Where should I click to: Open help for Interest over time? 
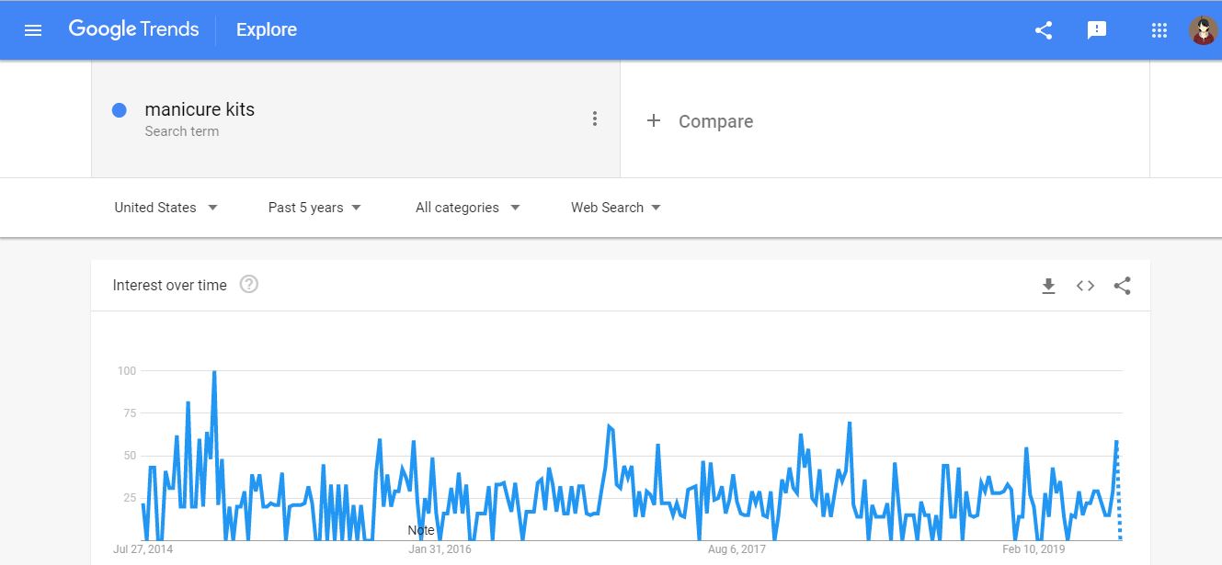[248, 285]
